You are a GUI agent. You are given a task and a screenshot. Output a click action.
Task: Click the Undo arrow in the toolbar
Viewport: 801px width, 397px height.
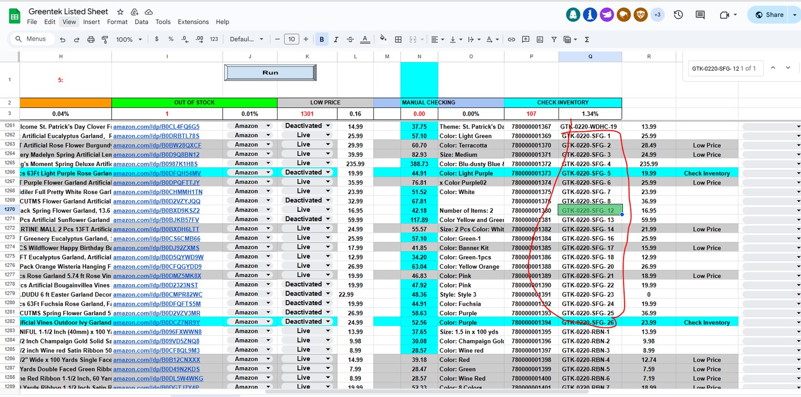pyautogui.click(x=63, y=39)
